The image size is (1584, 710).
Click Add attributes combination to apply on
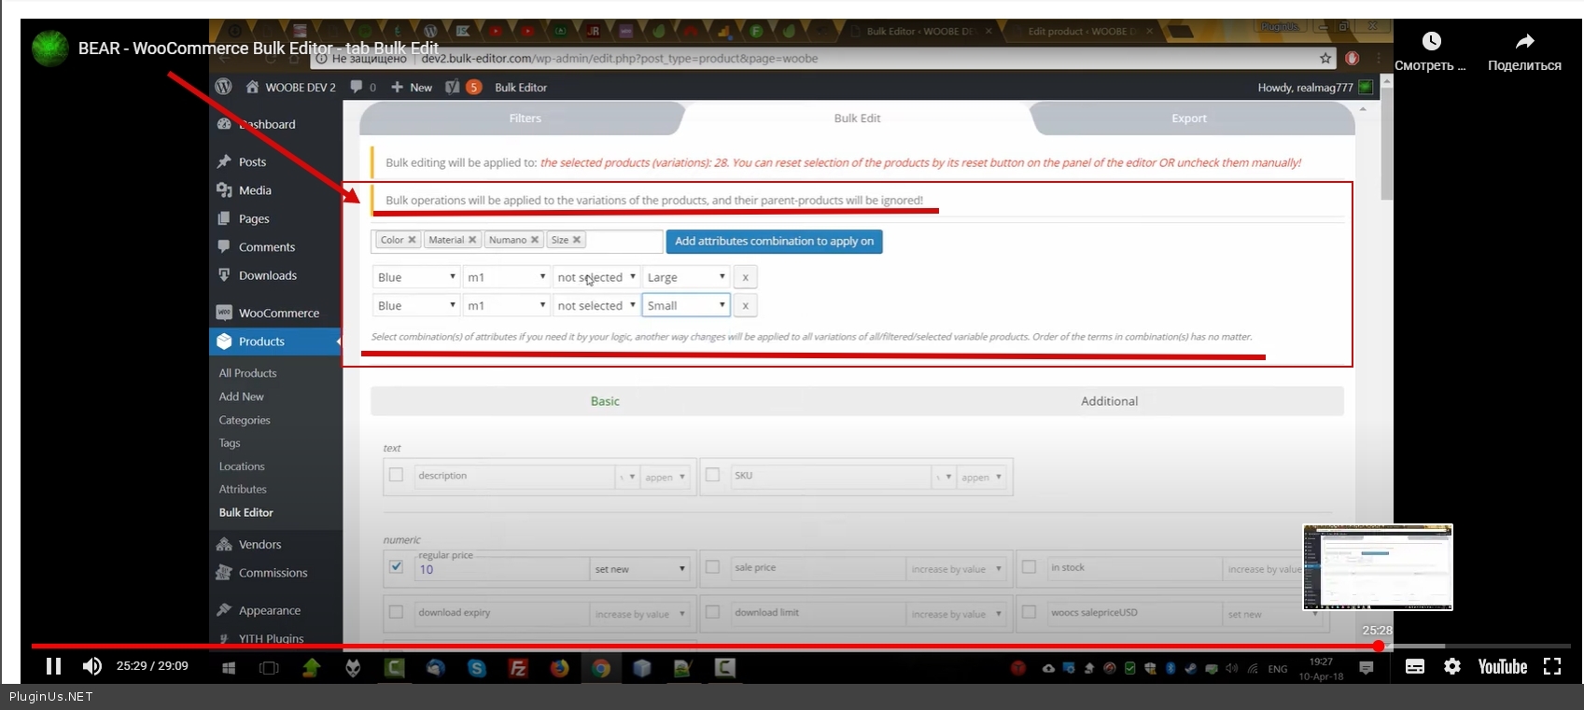(x=774, y=241)
